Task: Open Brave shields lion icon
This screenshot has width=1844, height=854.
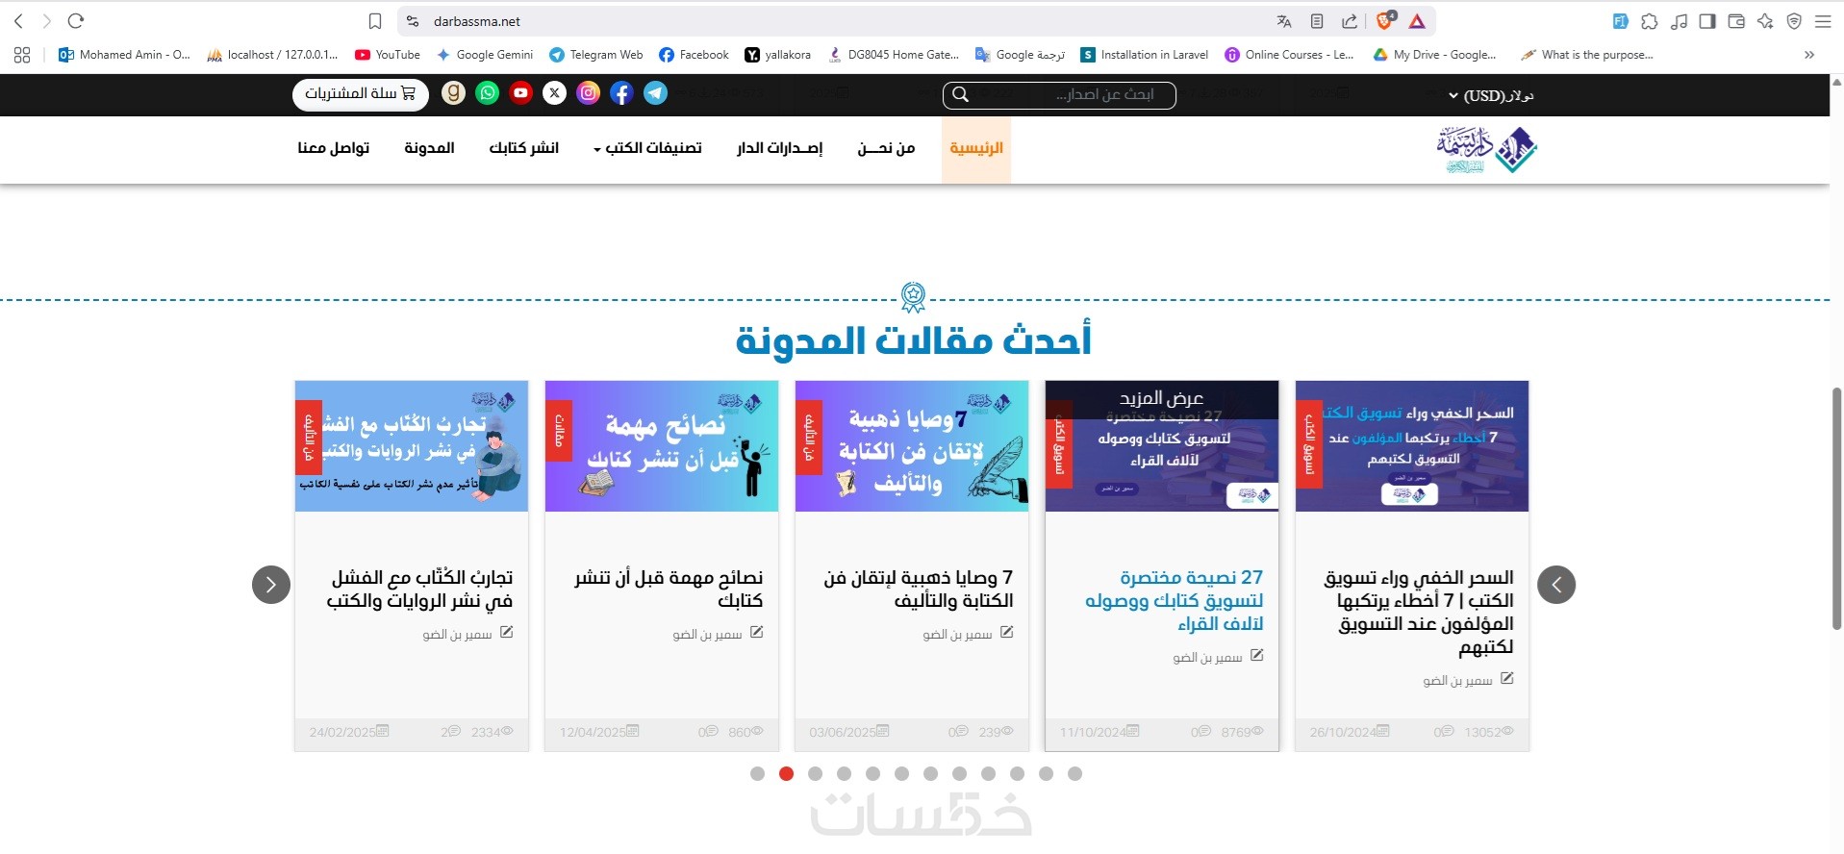Action: [1385, 20]
